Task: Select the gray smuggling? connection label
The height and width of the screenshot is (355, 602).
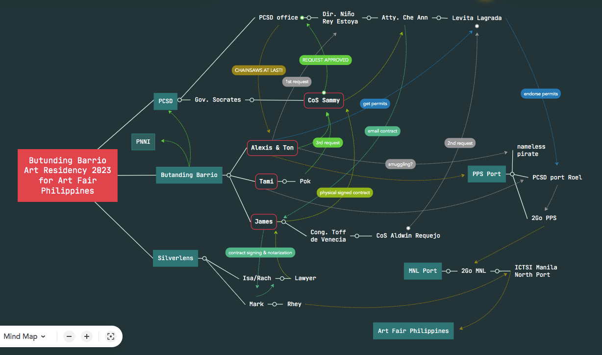Action: [401, 164]
